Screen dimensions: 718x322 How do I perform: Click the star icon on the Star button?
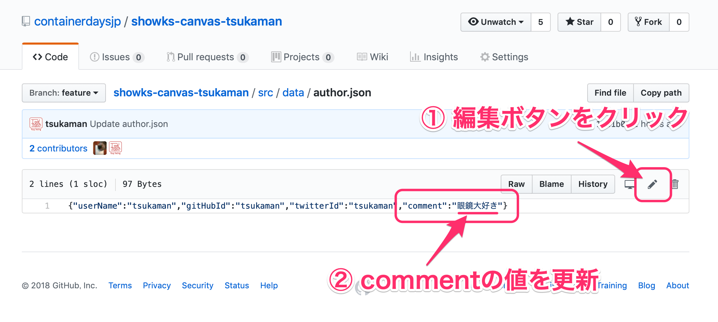coord(570,22)
